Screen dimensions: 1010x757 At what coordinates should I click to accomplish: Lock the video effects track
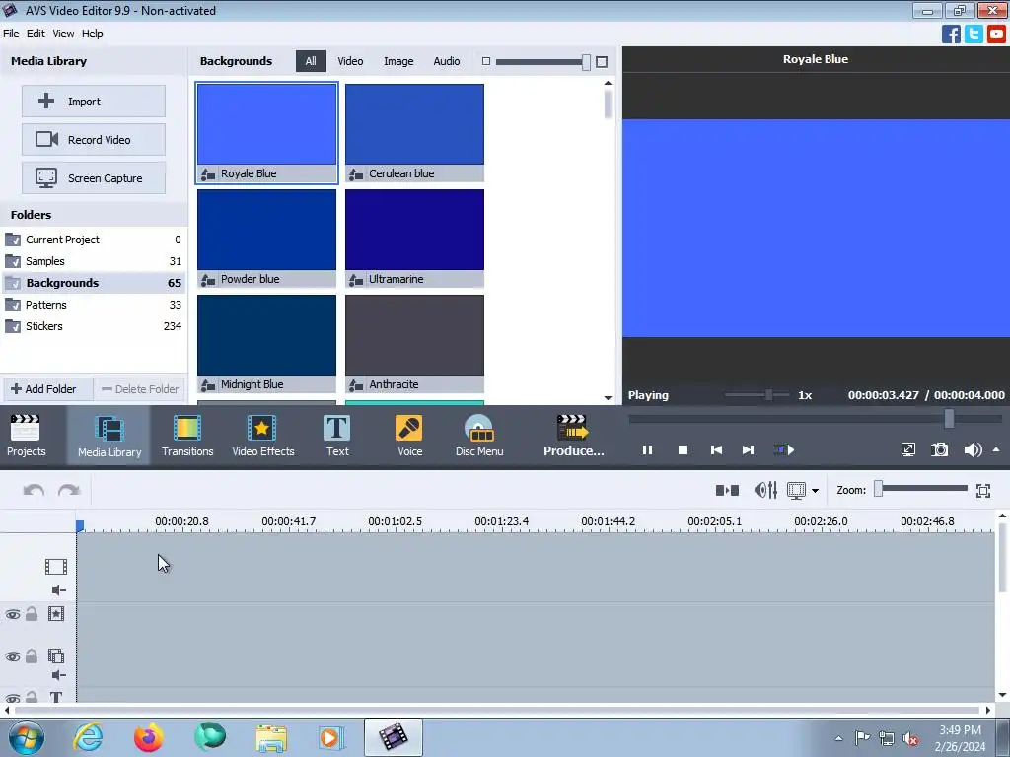point(31,613)
